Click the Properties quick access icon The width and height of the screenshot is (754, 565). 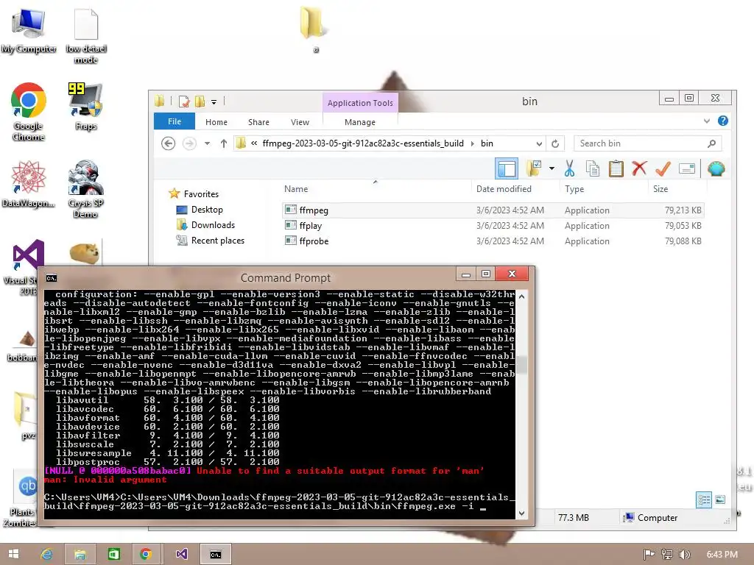point(183,102)
